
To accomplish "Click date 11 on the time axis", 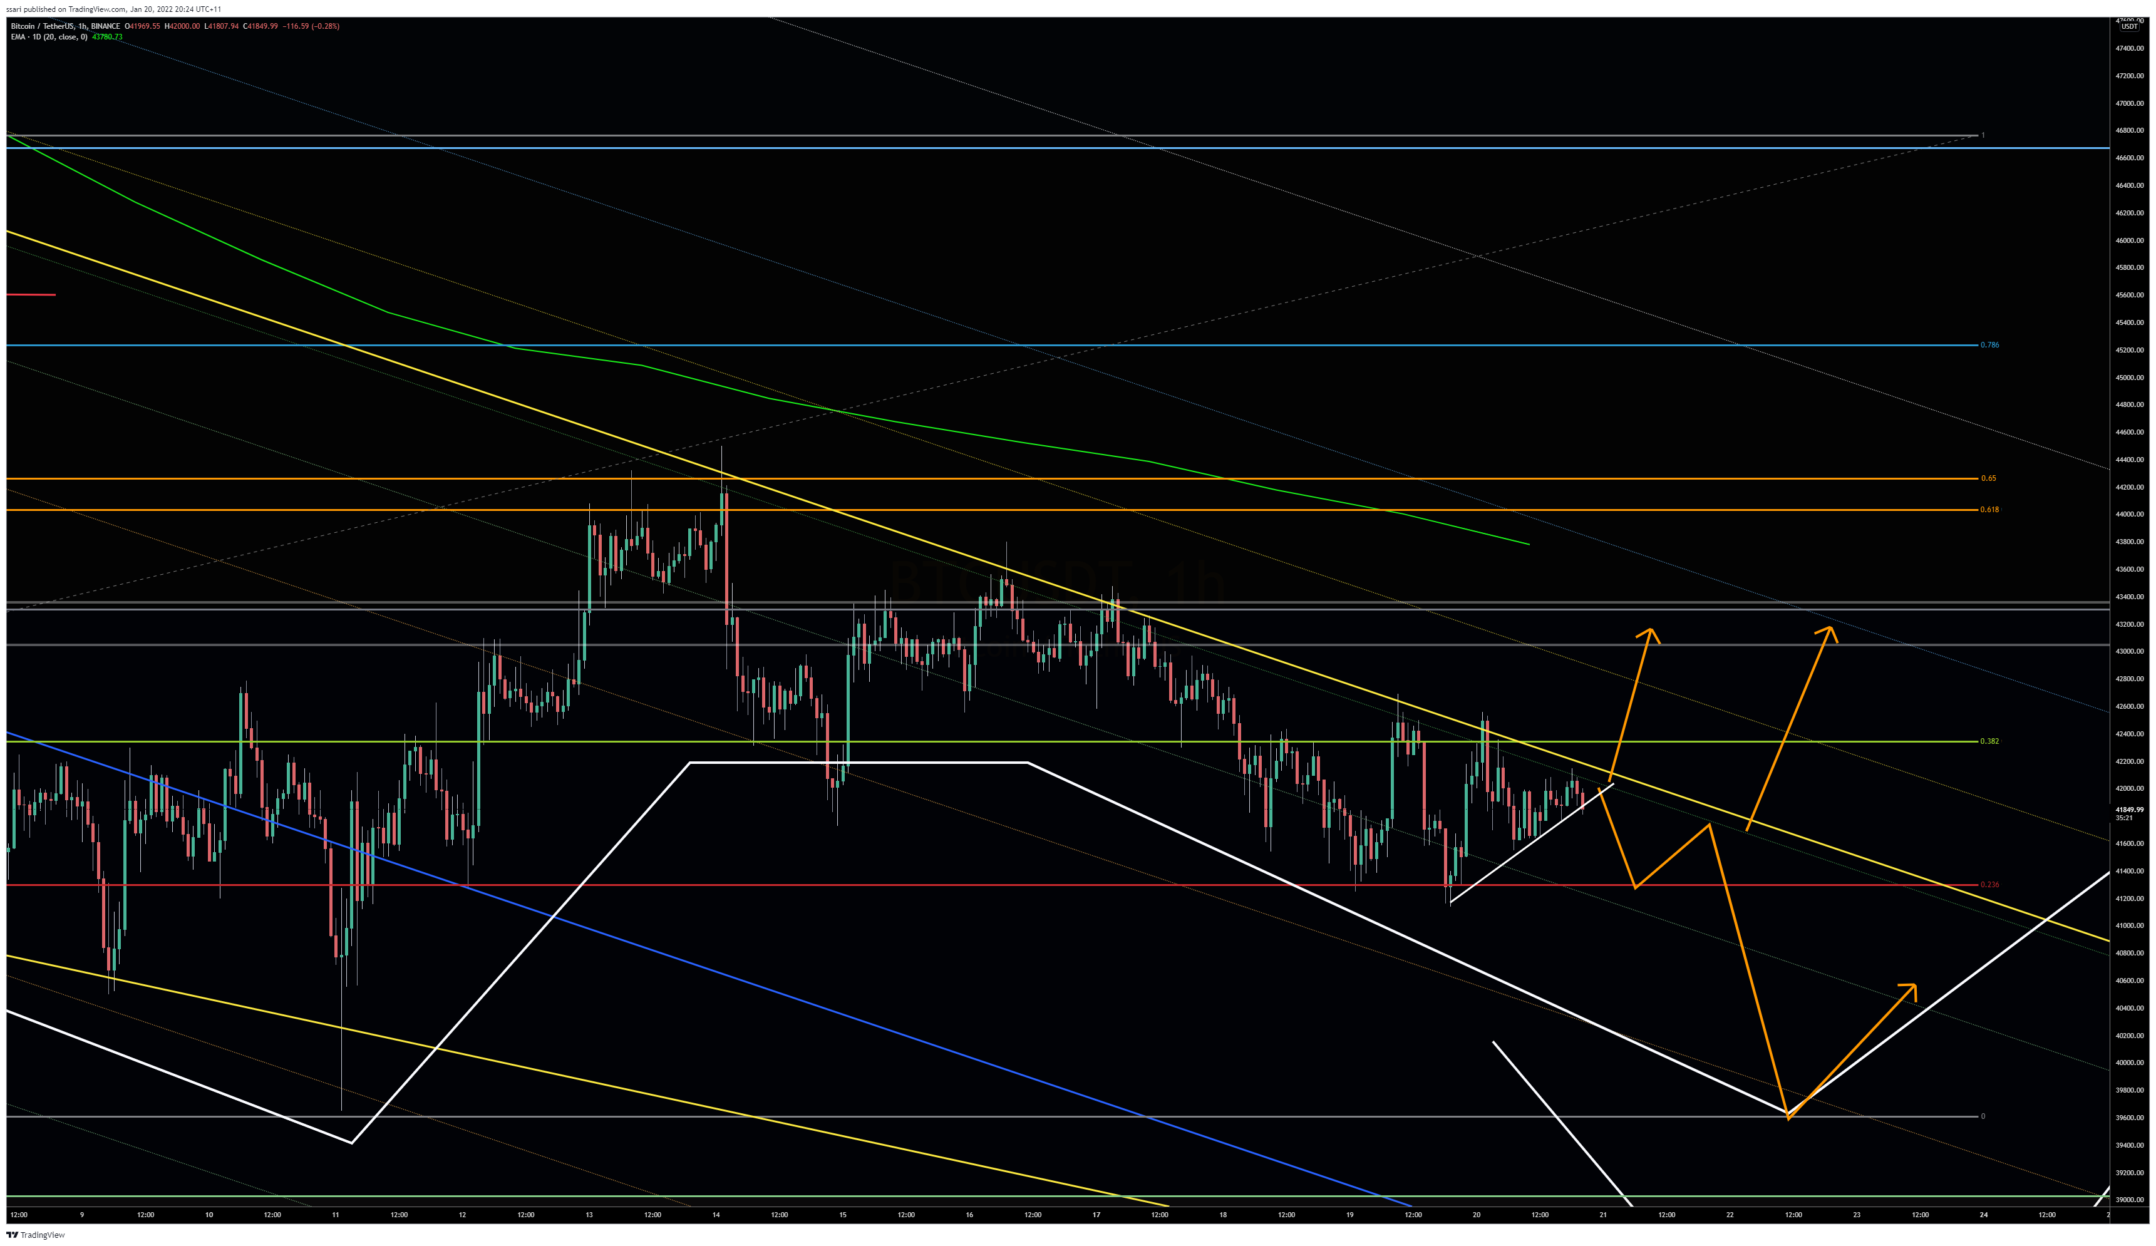I will pyautogui.click(x=336, y=1214).
